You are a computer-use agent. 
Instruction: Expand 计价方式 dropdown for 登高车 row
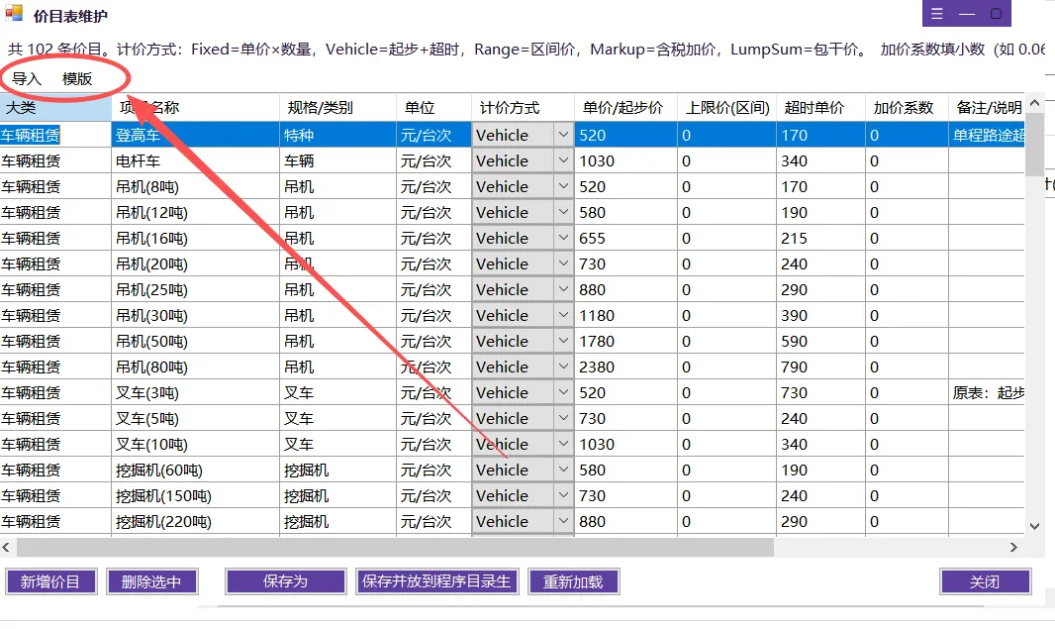pos(563,135)
